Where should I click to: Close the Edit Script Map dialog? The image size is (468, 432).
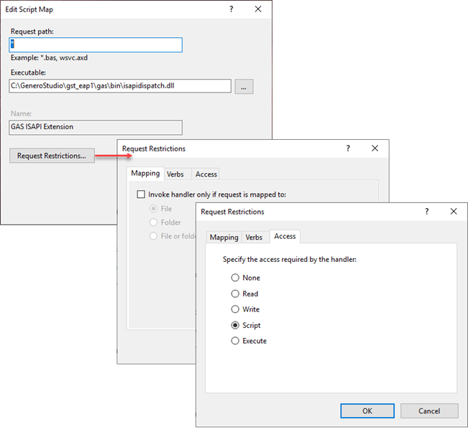point(258,9)
